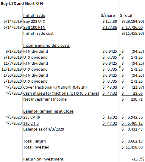Click 'Cash in Lieu for fractional OTIS' cell

coord(61,93)
